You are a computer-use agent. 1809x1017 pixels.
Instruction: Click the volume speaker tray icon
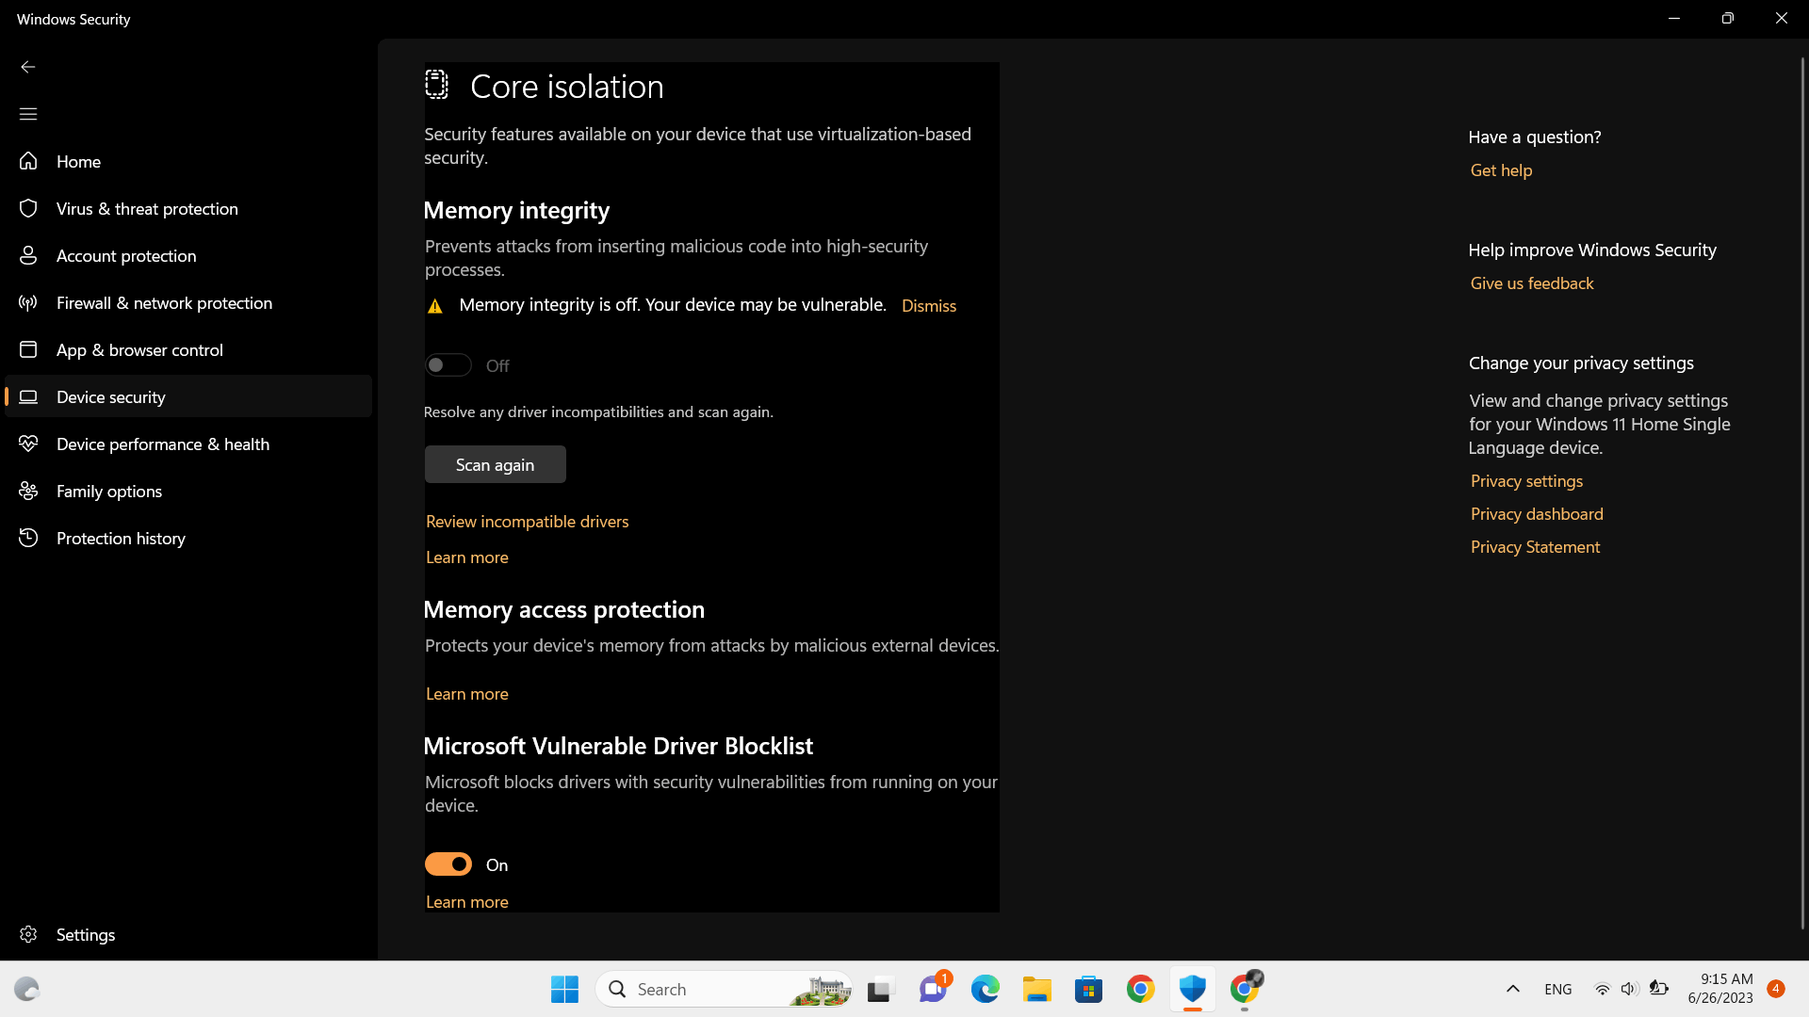[x=1629, y=989]
